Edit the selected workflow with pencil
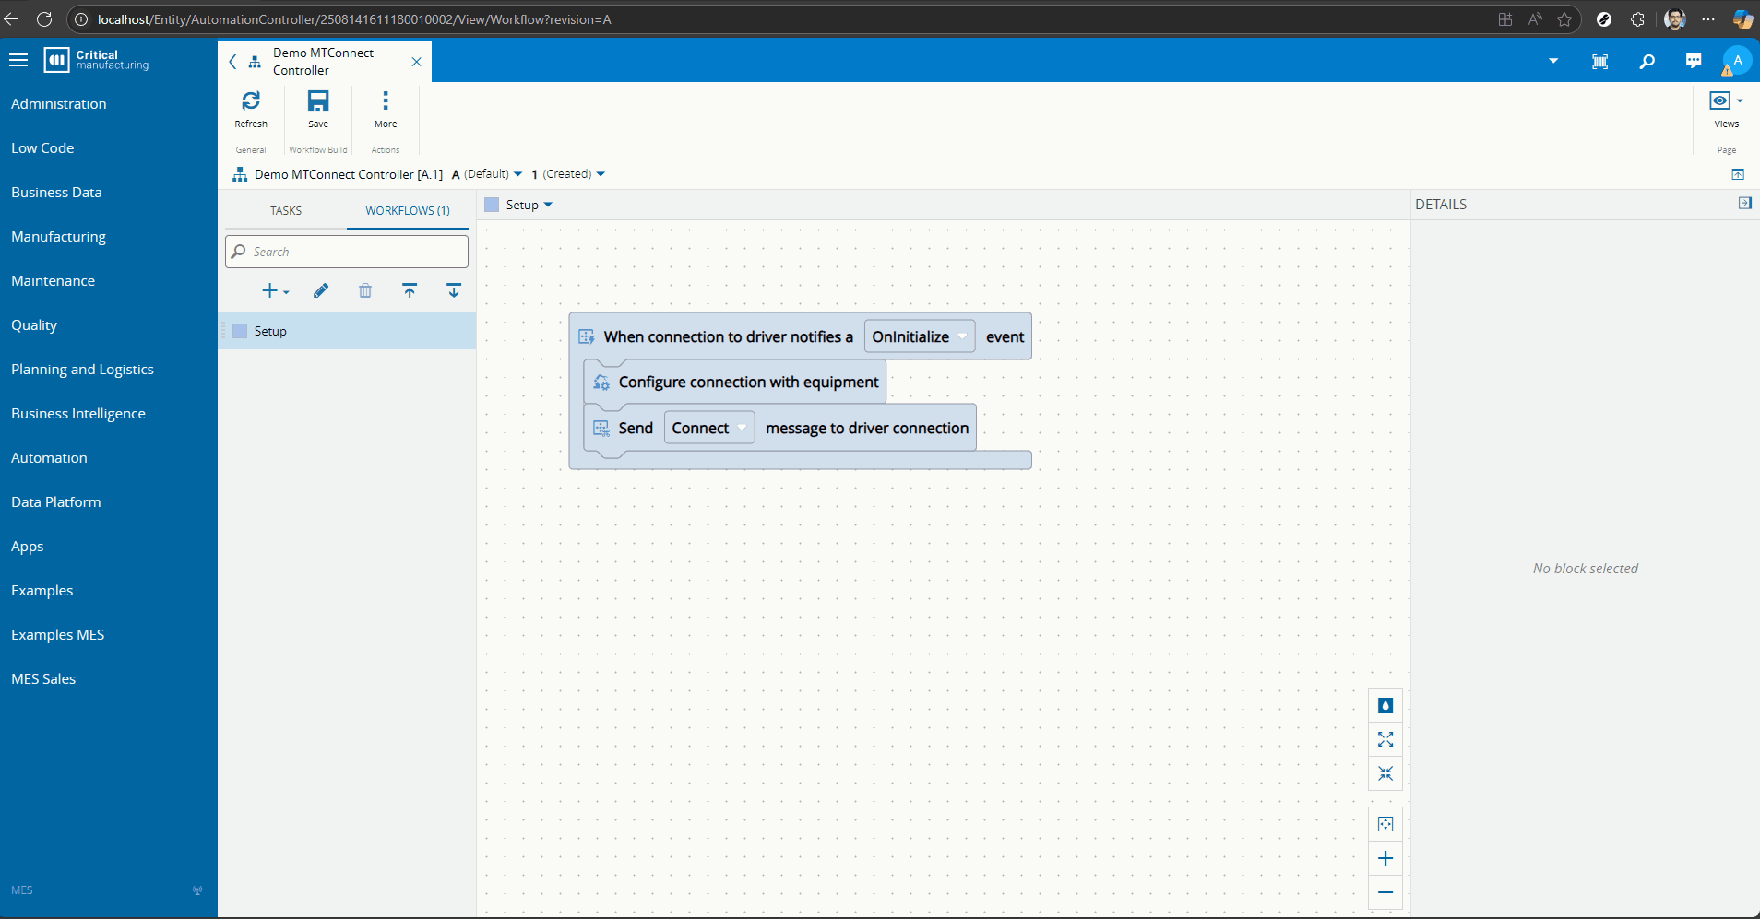The image size is (1760, 919). pyautogui.click(x=321, y=290)
